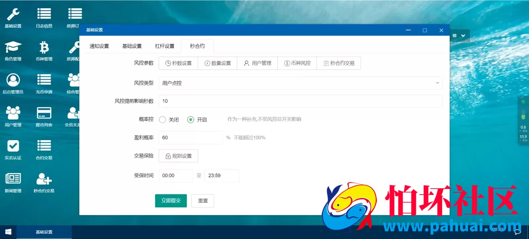
Task: Click the 数量设置 button
Action: click(x=218, y=63)
